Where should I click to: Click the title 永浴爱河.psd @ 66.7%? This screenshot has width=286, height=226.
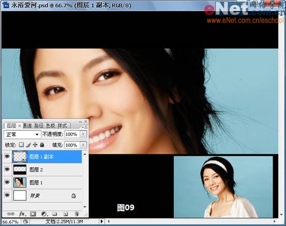click(41, 5)
